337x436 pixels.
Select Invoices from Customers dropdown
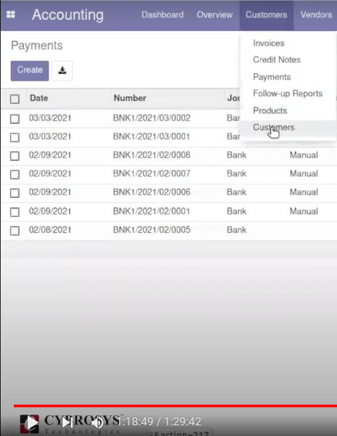[x=269, y=43]
